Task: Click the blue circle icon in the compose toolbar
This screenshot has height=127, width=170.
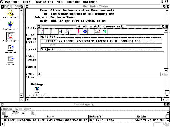Action: [x=85, y=31]
